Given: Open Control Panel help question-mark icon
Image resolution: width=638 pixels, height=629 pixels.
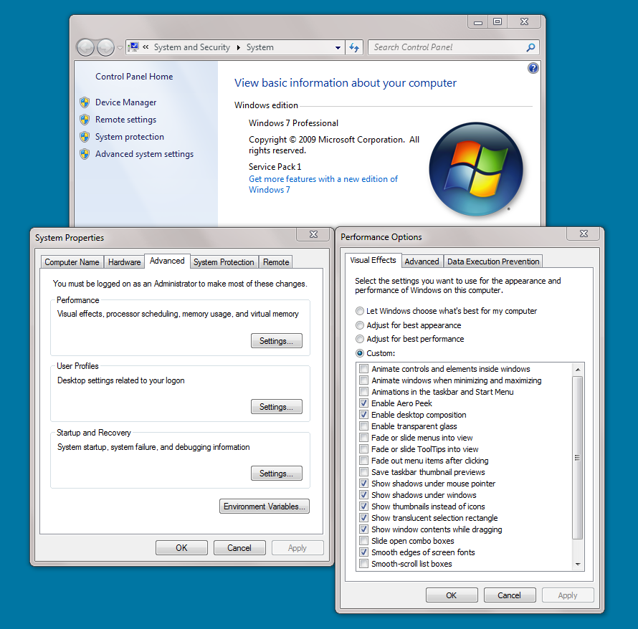Looking at the screenshot, I should [533, 68].
